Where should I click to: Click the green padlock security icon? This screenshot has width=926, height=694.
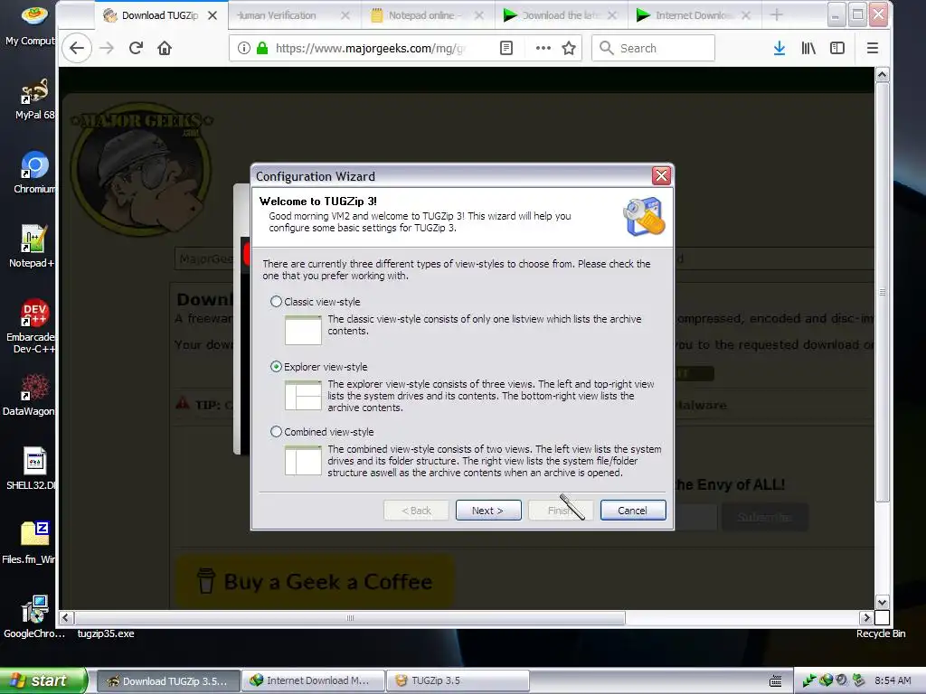point(262,48)
